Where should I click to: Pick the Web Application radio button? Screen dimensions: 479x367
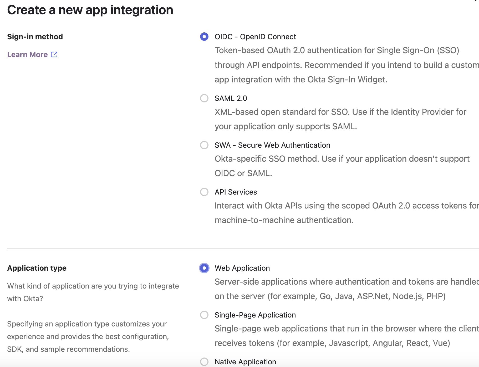pyautogui.click(x=204, y=268)
